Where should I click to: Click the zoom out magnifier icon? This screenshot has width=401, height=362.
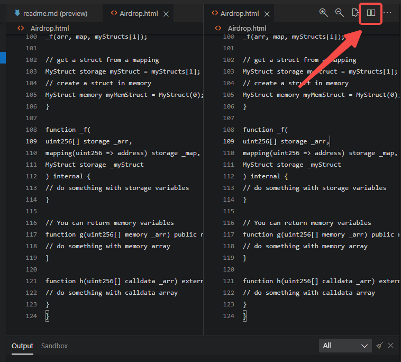pos(339,13)
